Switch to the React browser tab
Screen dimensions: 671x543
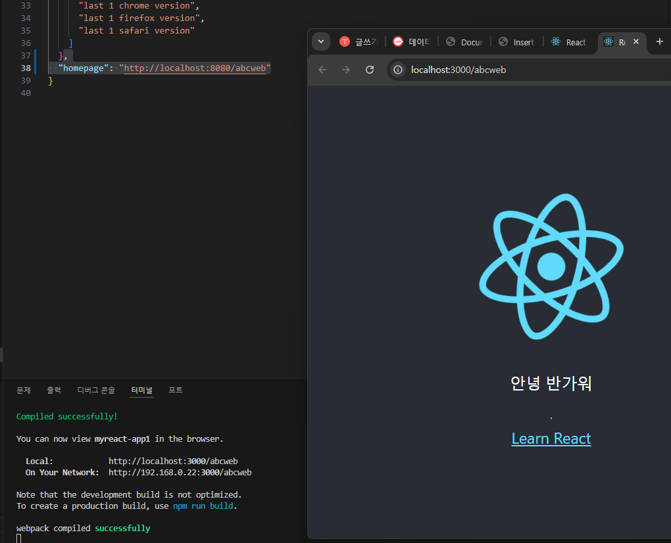569,42
